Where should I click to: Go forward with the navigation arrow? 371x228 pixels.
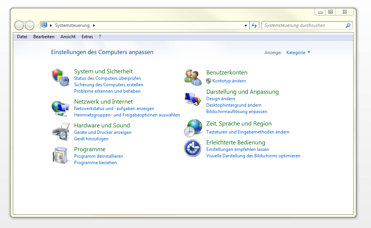pyautogui.click(x=29, y=25)
